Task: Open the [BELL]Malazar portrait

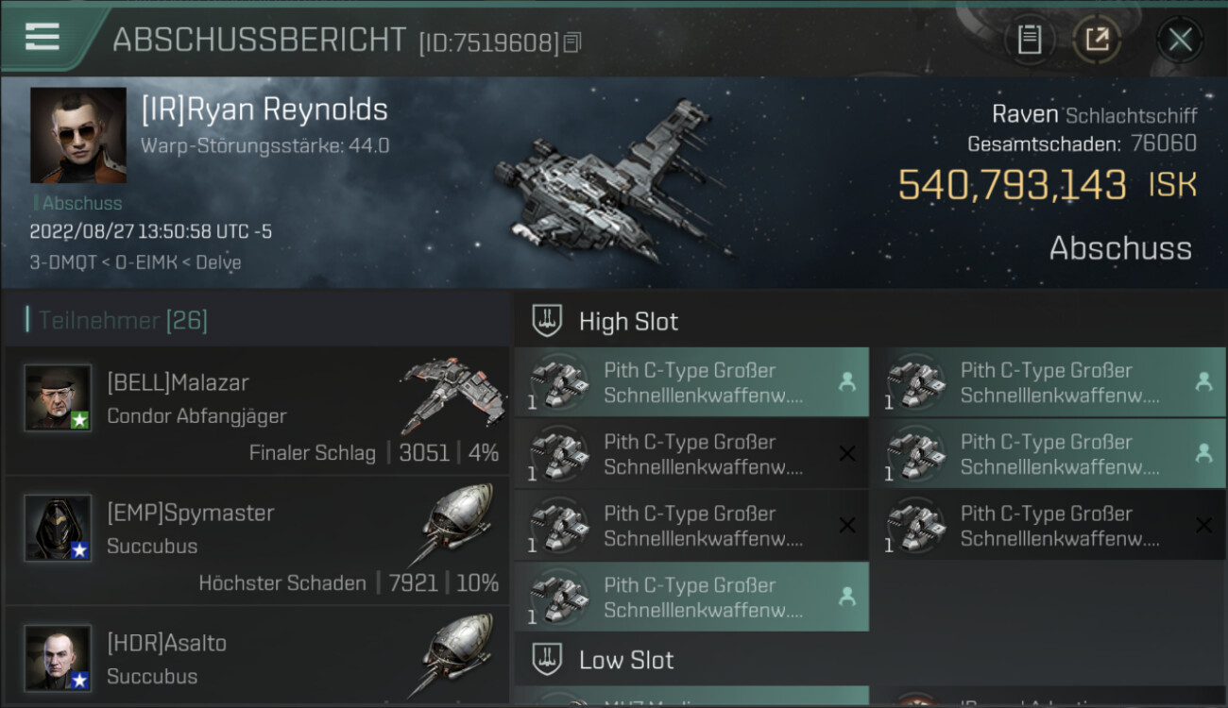Action: tap(58, 397)
